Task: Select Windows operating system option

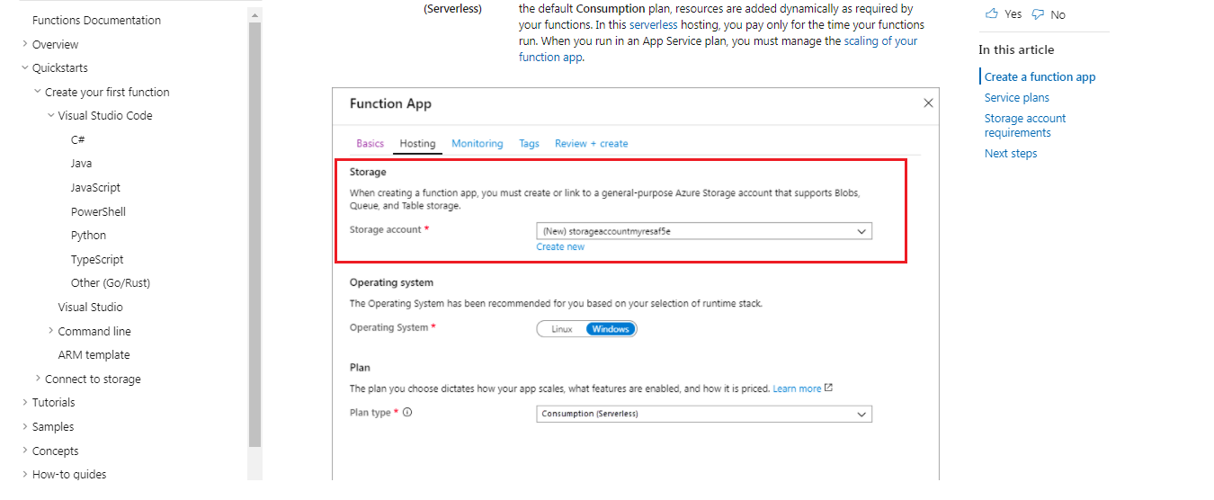Action: (611, 329)
